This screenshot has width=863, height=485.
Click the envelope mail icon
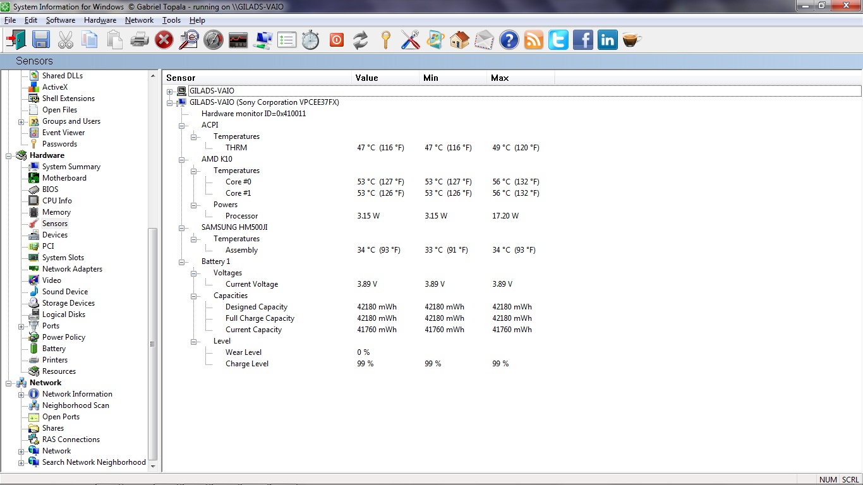click(484, 40)
